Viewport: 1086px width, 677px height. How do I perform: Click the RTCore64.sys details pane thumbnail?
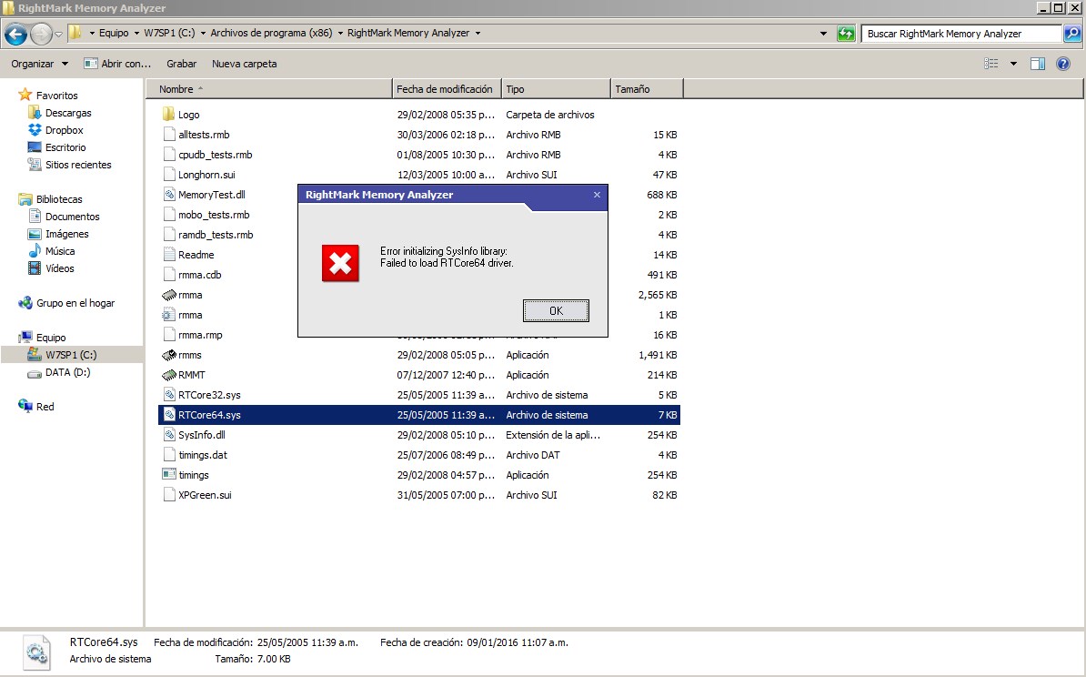point(36,652)
